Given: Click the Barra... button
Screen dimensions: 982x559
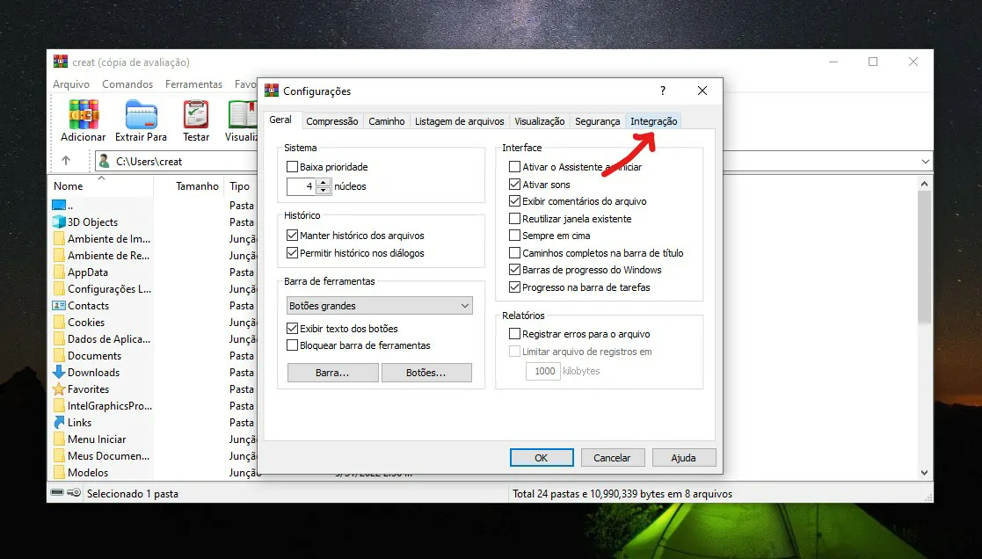Looking at the screenshot, I should [332, 373].
